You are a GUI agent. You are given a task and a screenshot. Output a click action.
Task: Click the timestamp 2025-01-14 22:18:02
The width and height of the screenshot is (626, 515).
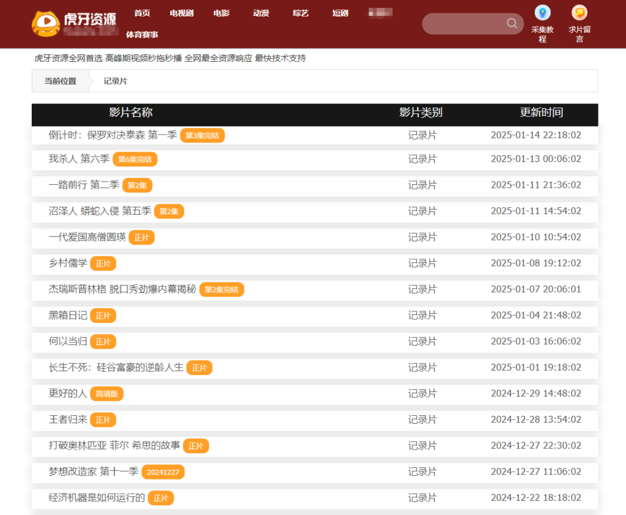536,135
